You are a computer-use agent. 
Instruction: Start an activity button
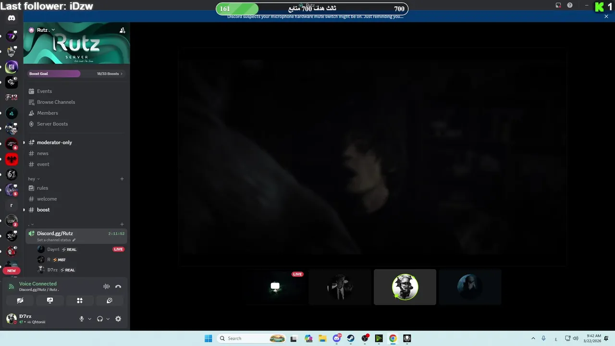pyautogui.click(x=80, y=300)
